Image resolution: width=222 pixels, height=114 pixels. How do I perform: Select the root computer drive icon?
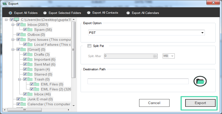pyautogui.click(x=17, y=20)
